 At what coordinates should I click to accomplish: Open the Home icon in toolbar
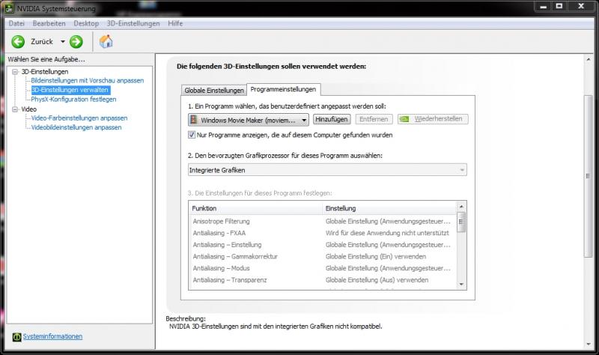106,41
